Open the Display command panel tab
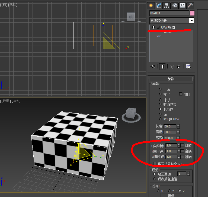208x197 pixels. point(183,5)
